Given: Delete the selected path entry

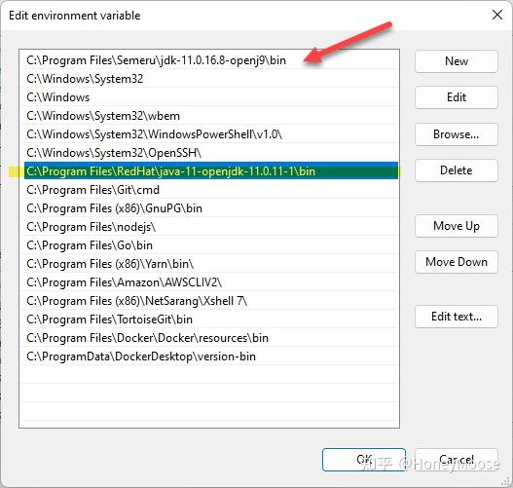Looking at the screenshot, I should (x=457, y=170).
